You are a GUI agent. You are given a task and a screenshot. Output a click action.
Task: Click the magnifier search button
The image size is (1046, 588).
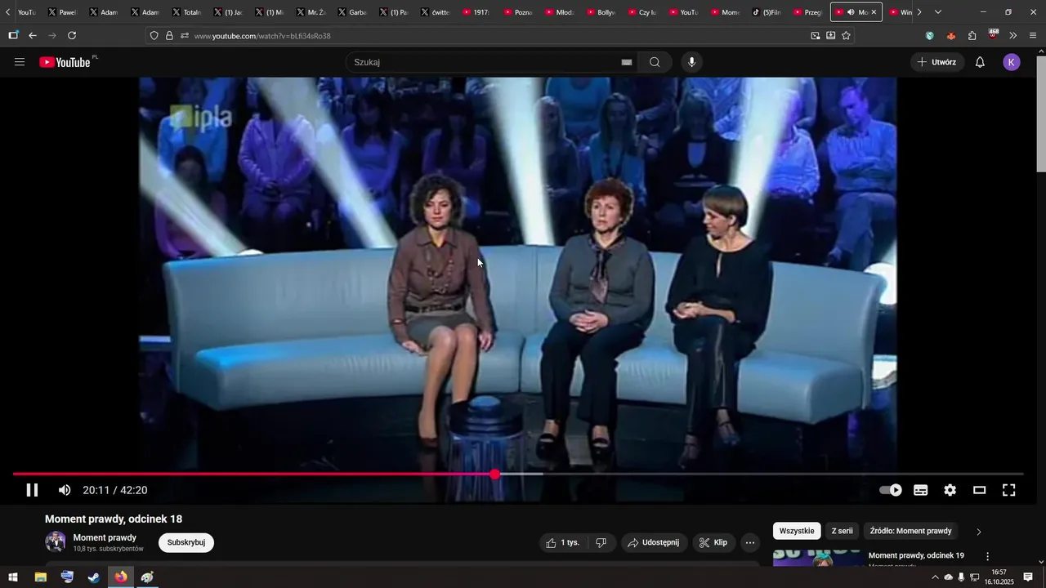[x=655, y=62]
